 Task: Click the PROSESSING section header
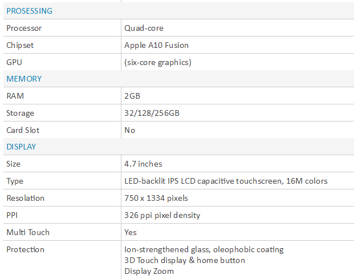coord(29,11)
